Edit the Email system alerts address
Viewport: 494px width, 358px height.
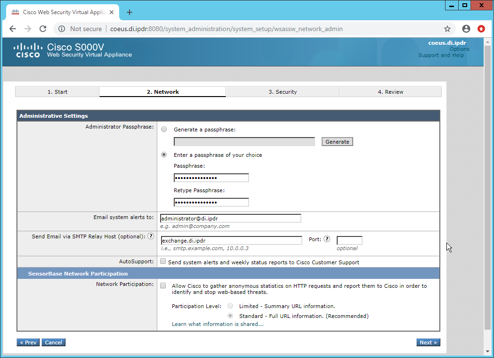click(231, 219)
